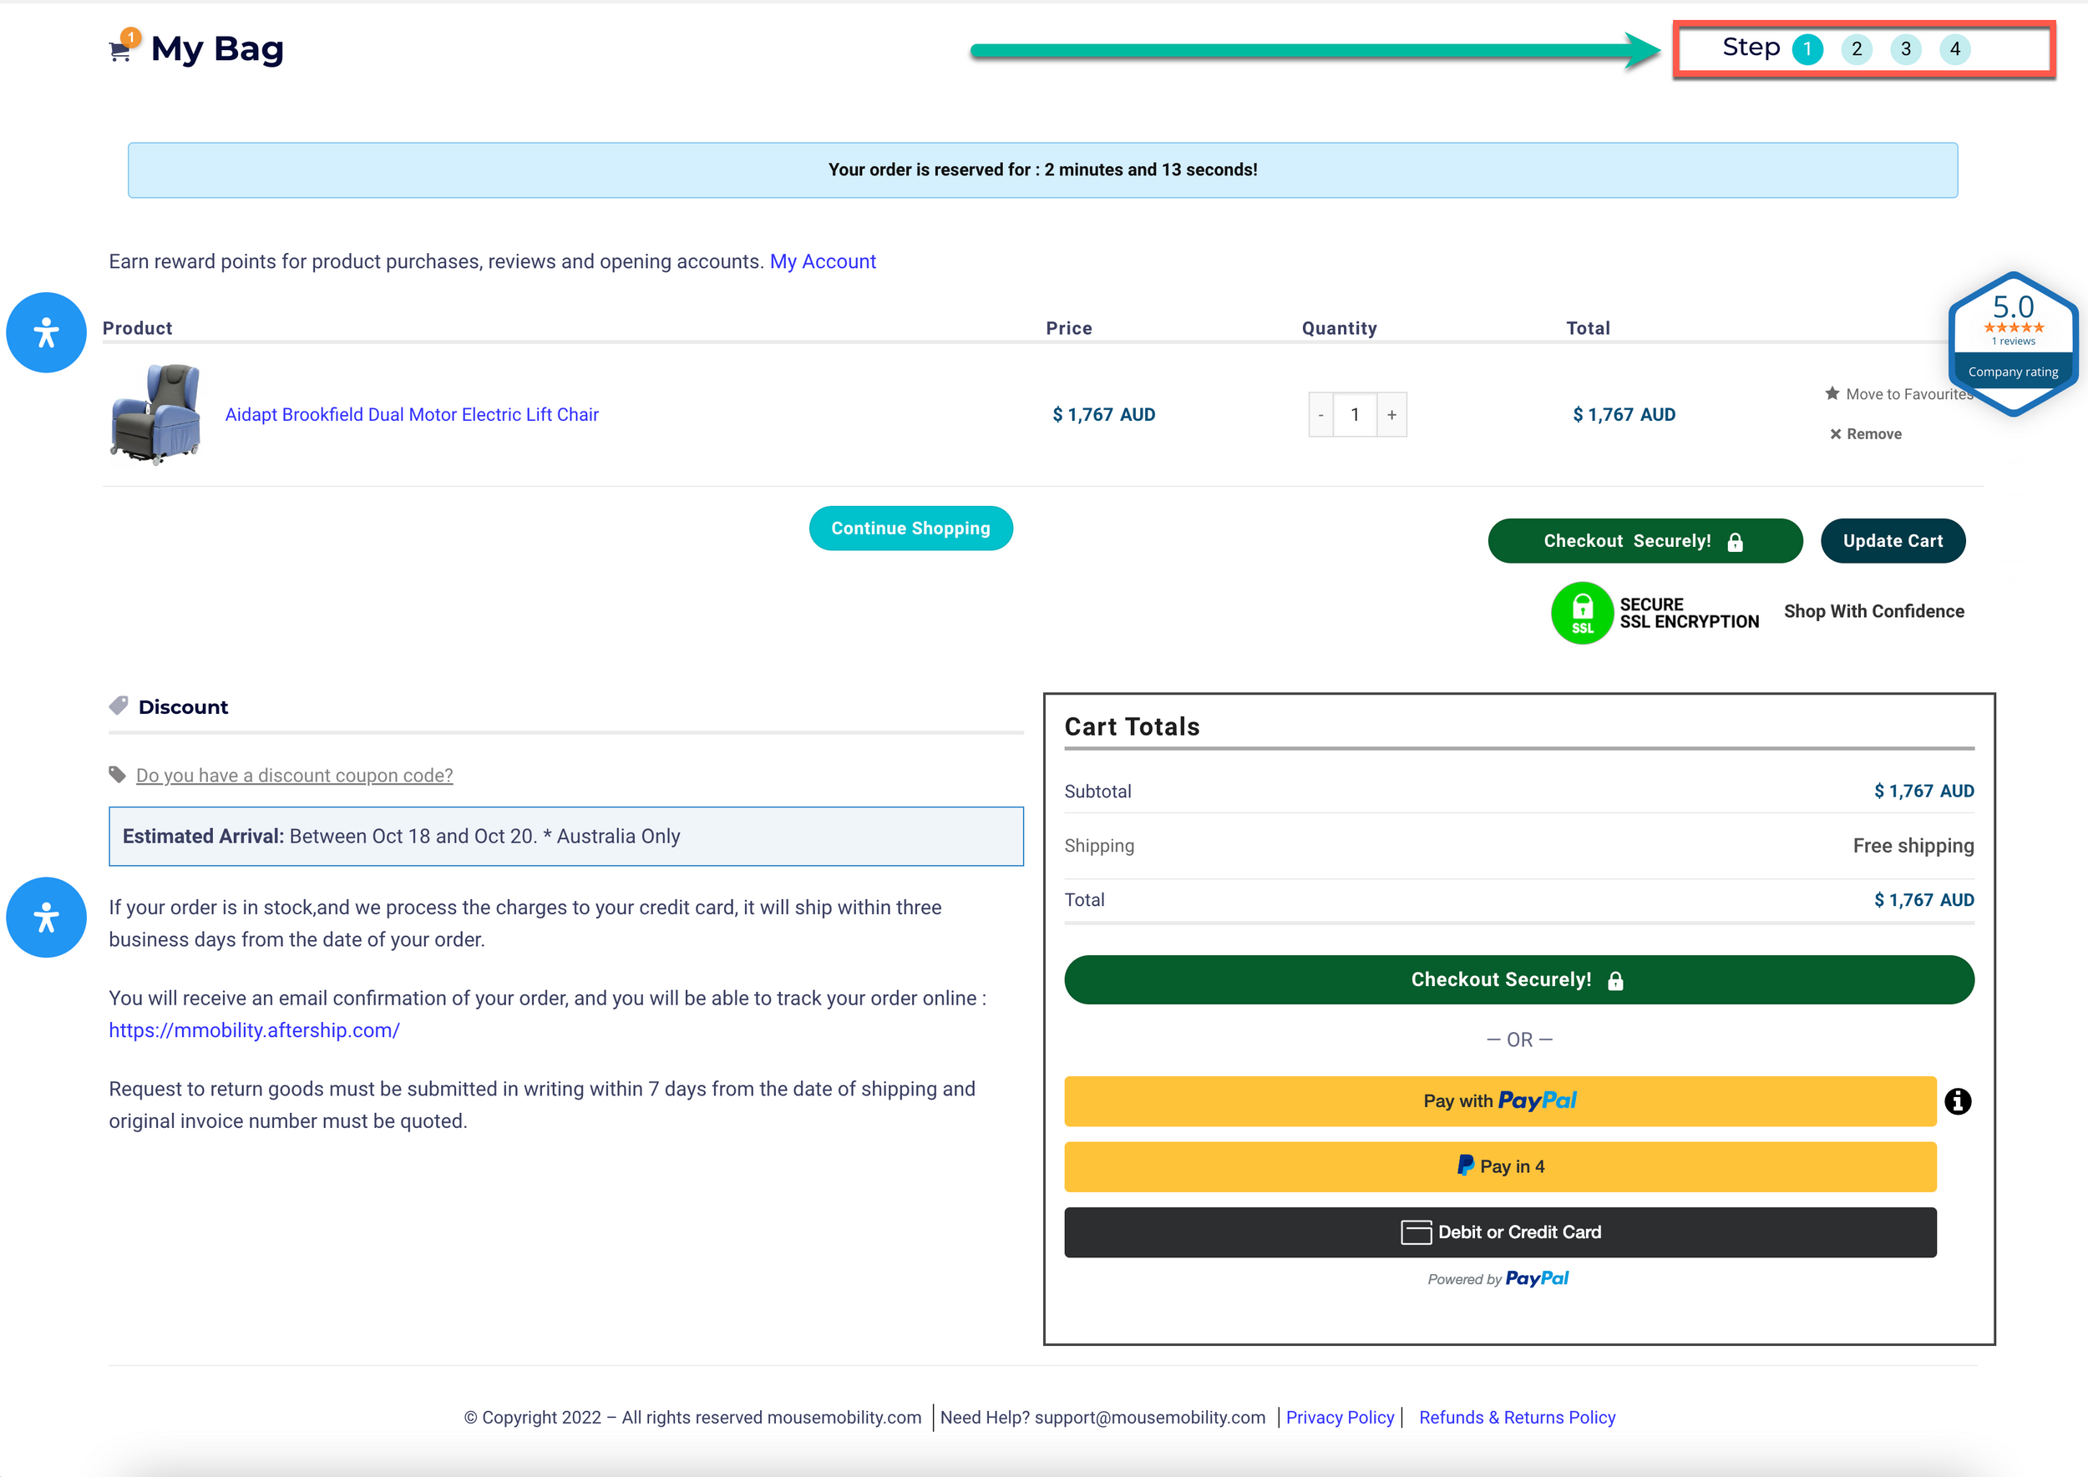Select the Debit or Credit Card option
2088x1477 pixels.
coord(1499,1232)
